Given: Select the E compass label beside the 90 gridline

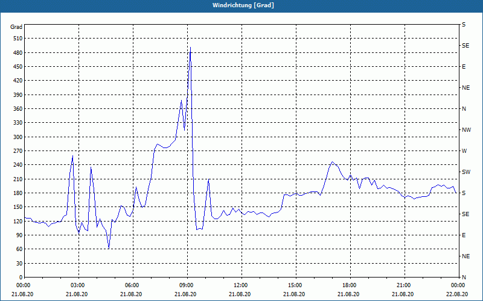Looking at the screenshot, I should [464, 235].
